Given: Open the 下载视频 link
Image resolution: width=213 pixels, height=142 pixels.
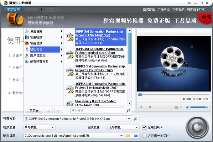Looking at the screenshot, I should pyautogui.click(x=178, y=9).
